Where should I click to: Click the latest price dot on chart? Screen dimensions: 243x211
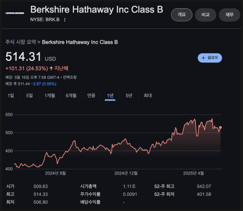tap(221, 128)
